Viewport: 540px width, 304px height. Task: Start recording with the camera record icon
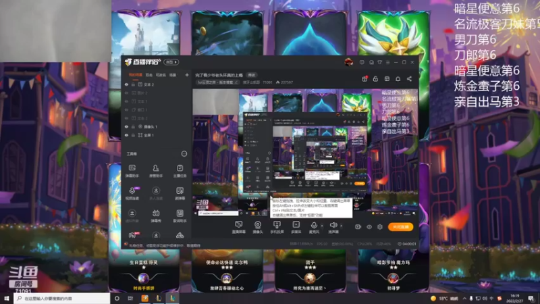[358, 227]
